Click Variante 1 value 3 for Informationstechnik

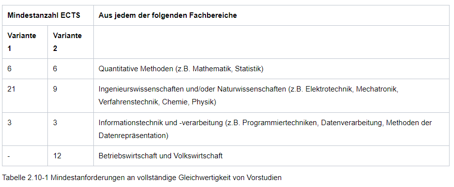[x=9, y=122]
